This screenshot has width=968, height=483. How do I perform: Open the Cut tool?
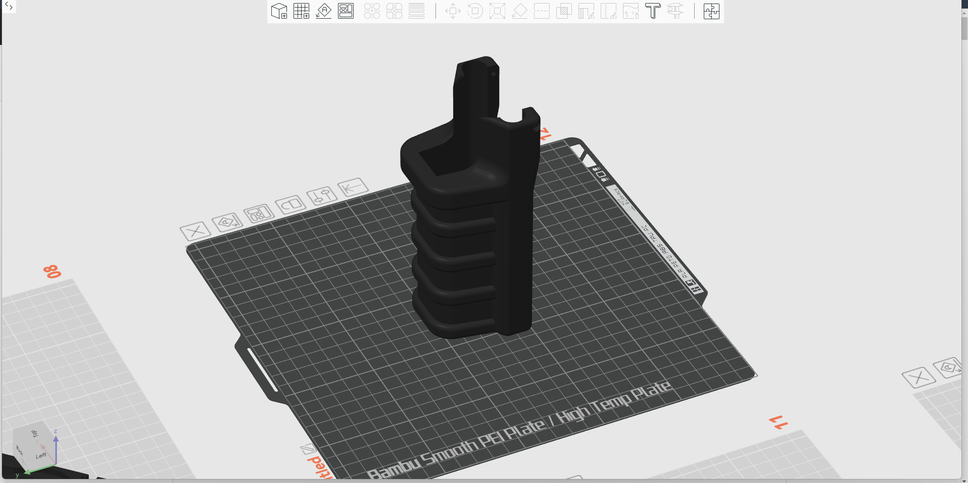[x=542, y=11]
